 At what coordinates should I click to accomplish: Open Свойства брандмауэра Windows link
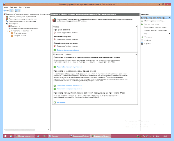click(x=68, y=50)
